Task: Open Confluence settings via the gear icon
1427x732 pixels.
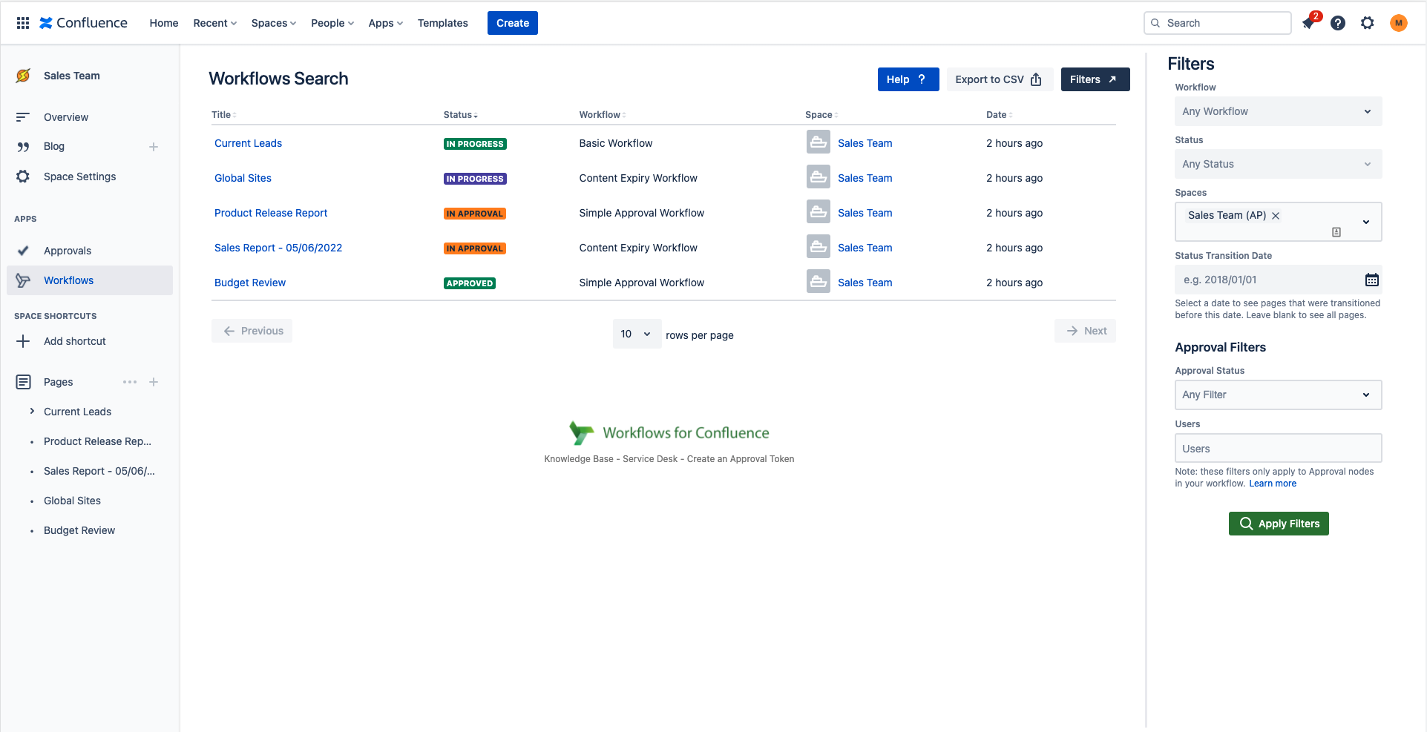Action: click(x=1368, y=23)
